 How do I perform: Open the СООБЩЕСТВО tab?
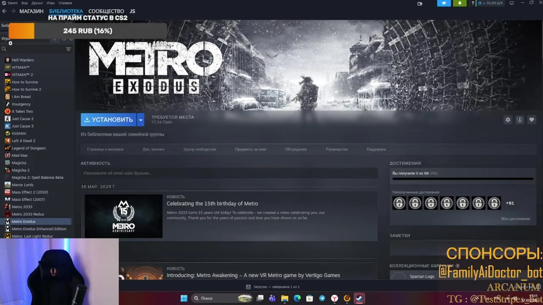click(106, 11)
